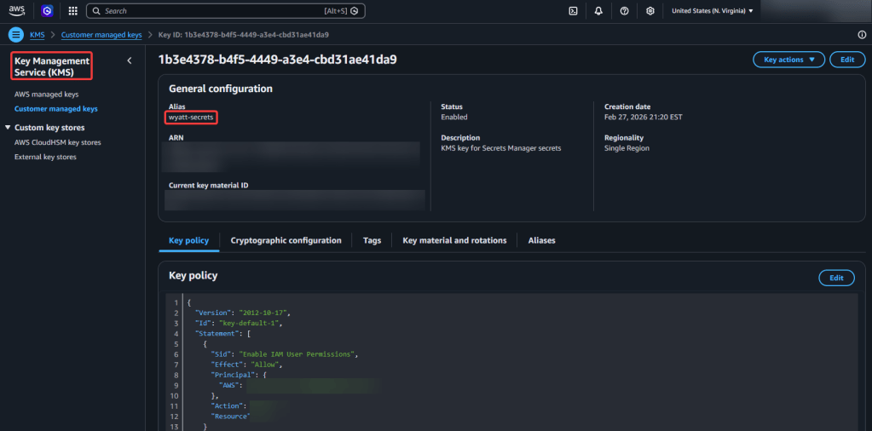The height and width of the screenshot is (431, 872).
Task: Open the help question mark icon
Action: click(x=625, y=11)
